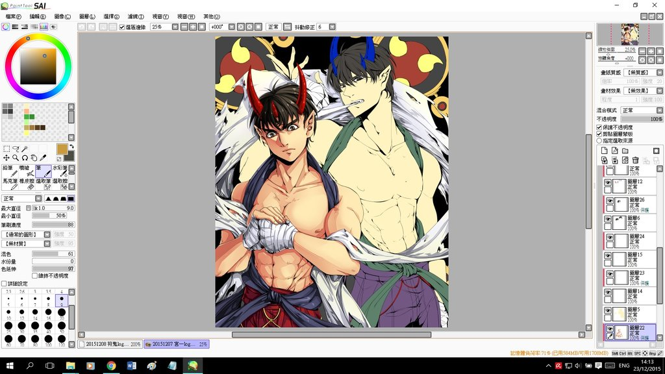Open the 檔案(F) menu
Image resolution: width=665 pixels, height=374 pixels.
[x=13, y=16]
